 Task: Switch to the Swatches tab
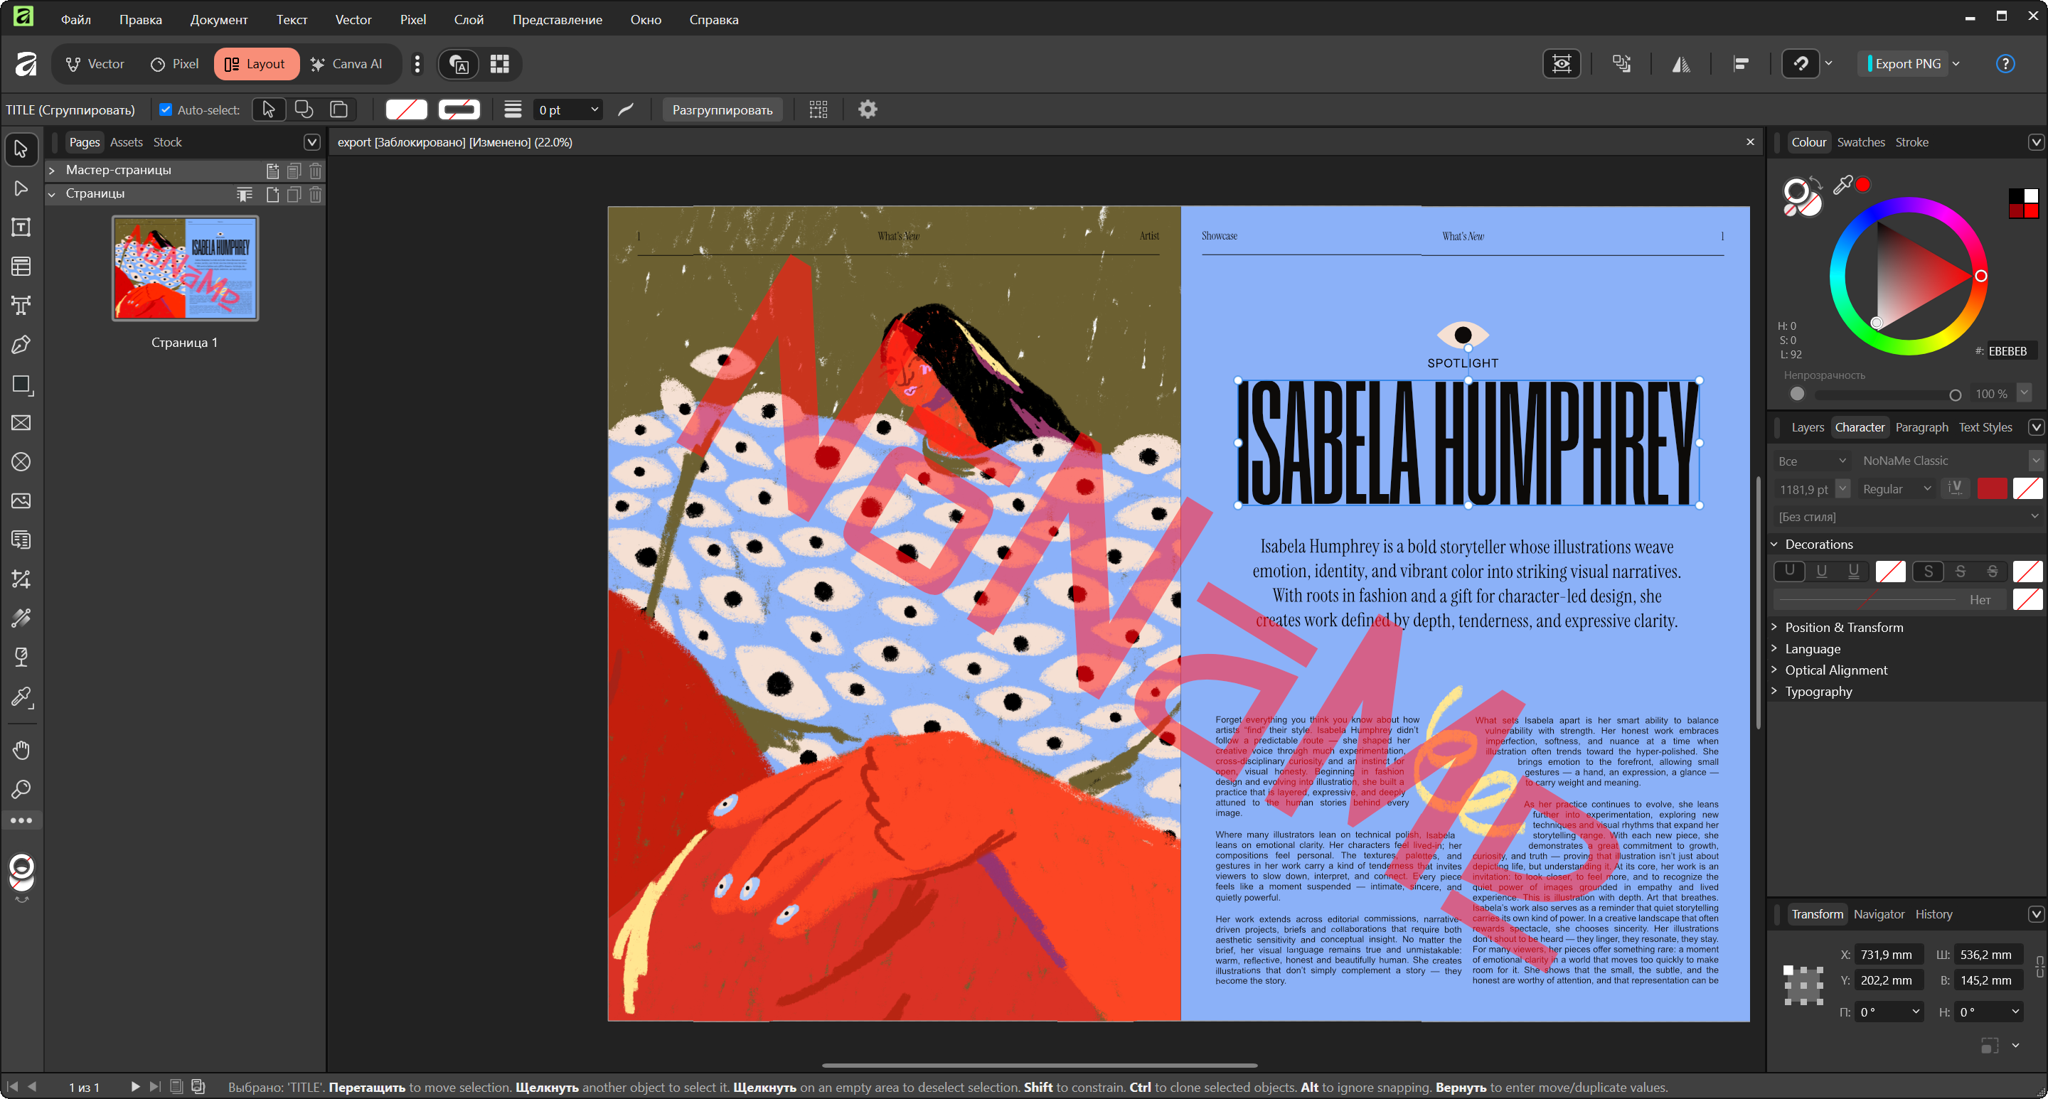click(x=1860, y=142)
